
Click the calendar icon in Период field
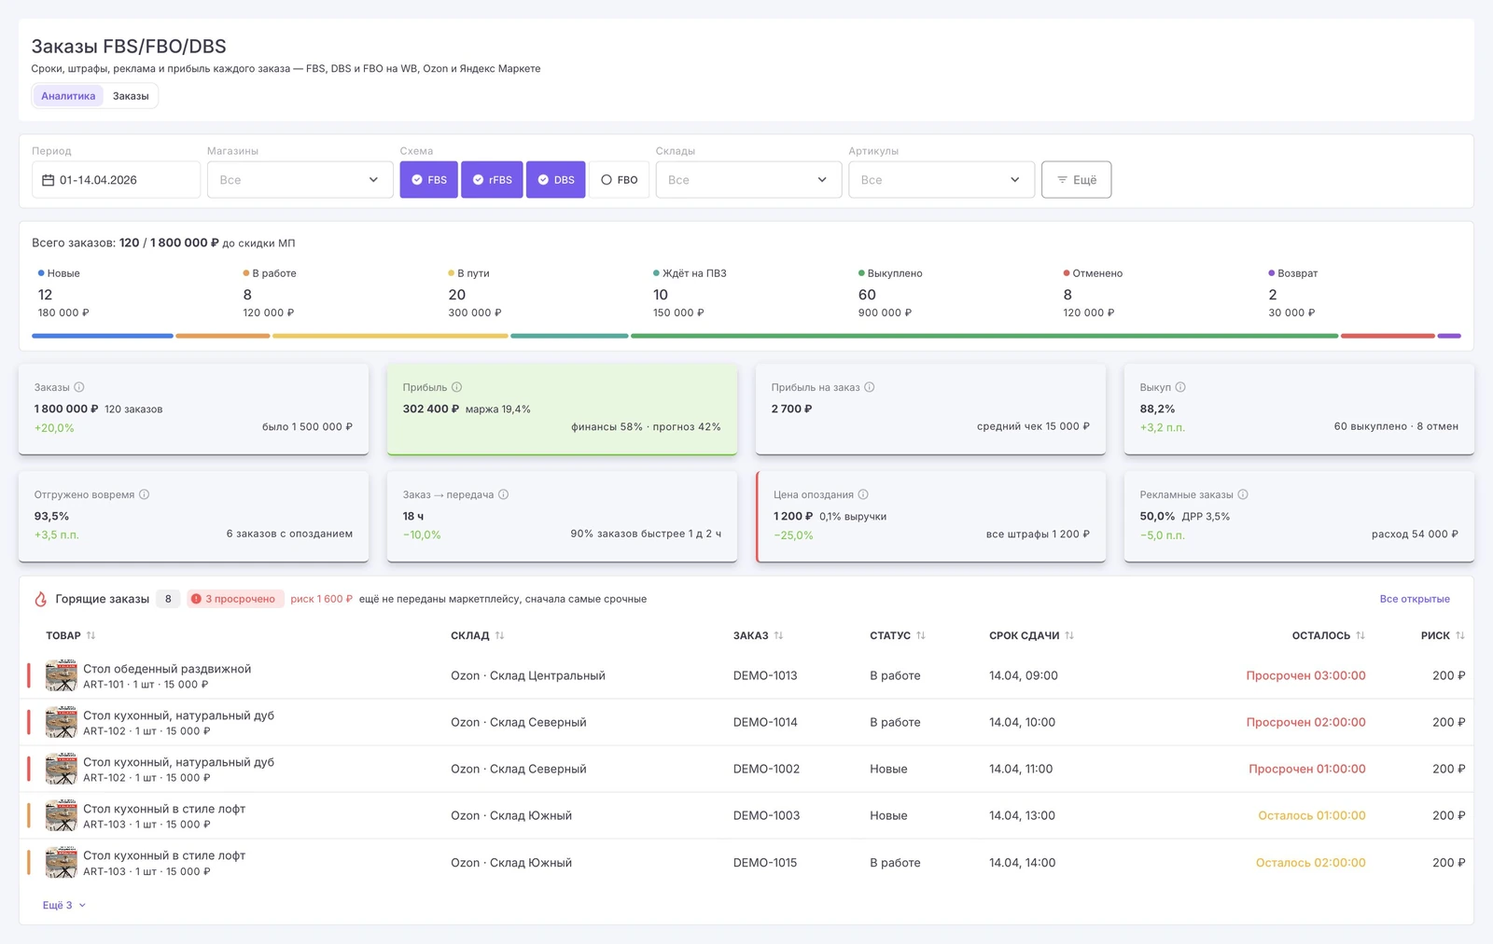[49, 180]
